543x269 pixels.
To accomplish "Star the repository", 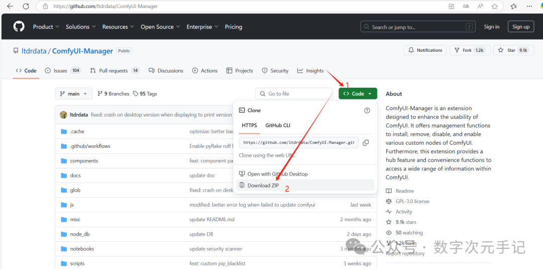I will (511, 50).
